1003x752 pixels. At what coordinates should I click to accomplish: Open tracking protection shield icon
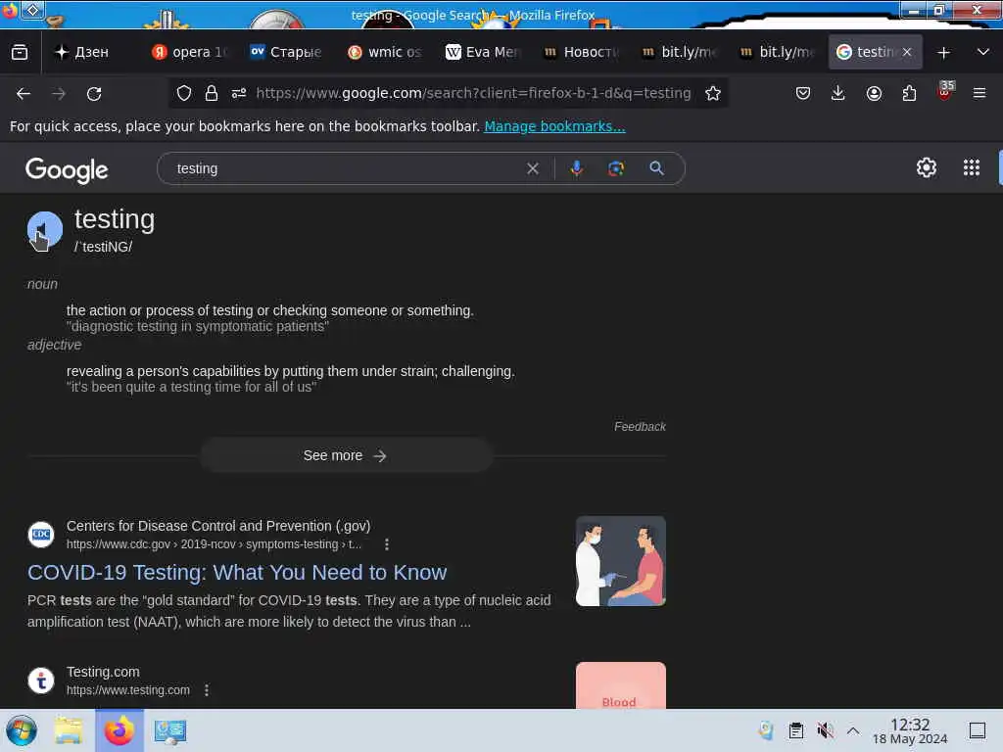tap(184, 93)
